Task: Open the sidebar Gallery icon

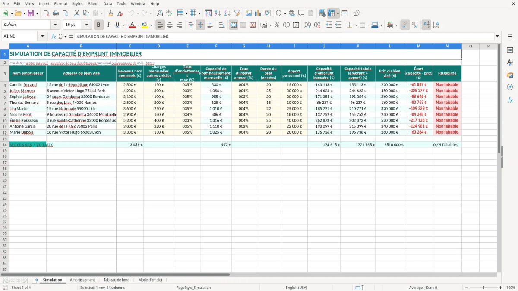Action: [x=510, y=75]
